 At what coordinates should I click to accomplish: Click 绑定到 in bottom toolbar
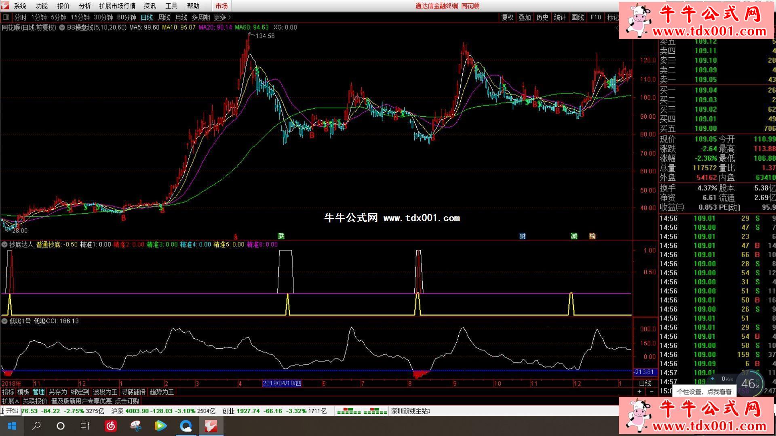click(80, 392)
